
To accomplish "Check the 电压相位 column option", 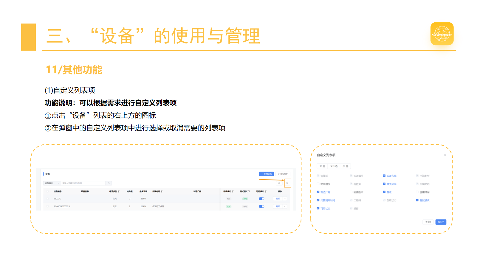I will tap(318, 184).
